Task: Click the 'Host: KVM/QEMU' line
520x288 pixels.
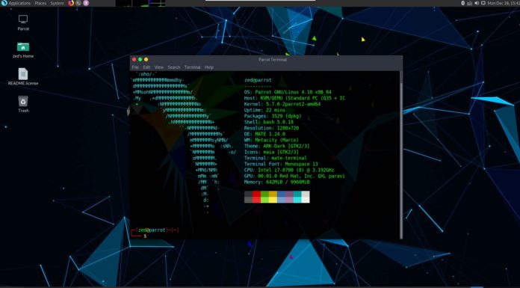Action: [x=294, y=98]
